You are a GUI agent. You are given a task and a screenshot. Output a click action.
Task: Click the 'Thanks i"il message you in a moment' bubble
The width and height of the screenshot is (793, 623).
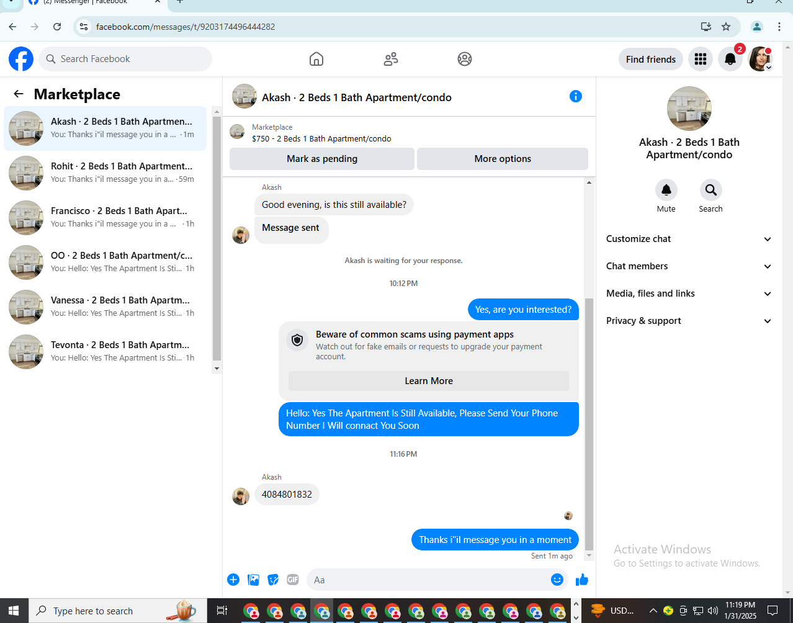(x=495, y=540)
